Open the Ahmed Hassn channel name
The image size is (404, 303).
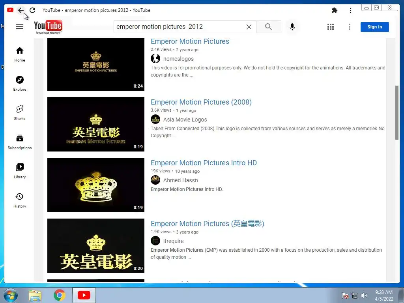click(x=180, y=180)
